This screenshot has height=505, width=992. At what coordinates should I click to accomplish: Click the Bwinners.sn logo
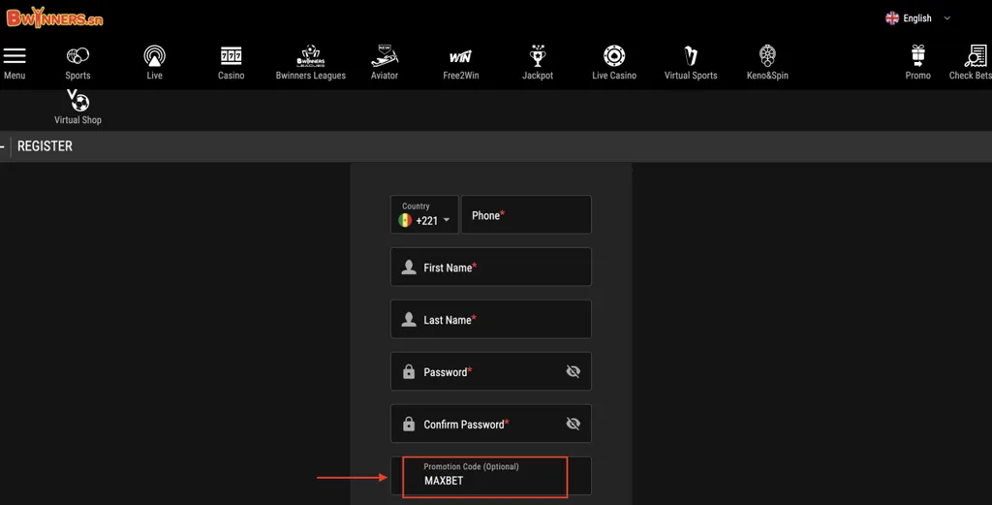click(x=54, y=18)
